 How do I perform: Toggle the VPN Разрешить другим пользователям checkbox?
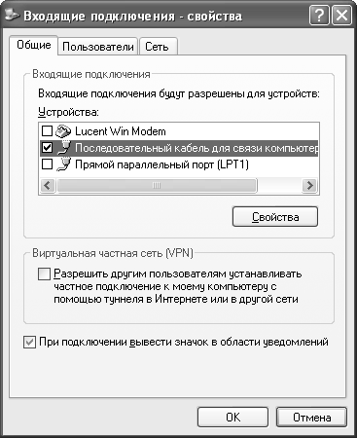click(44, 274)
